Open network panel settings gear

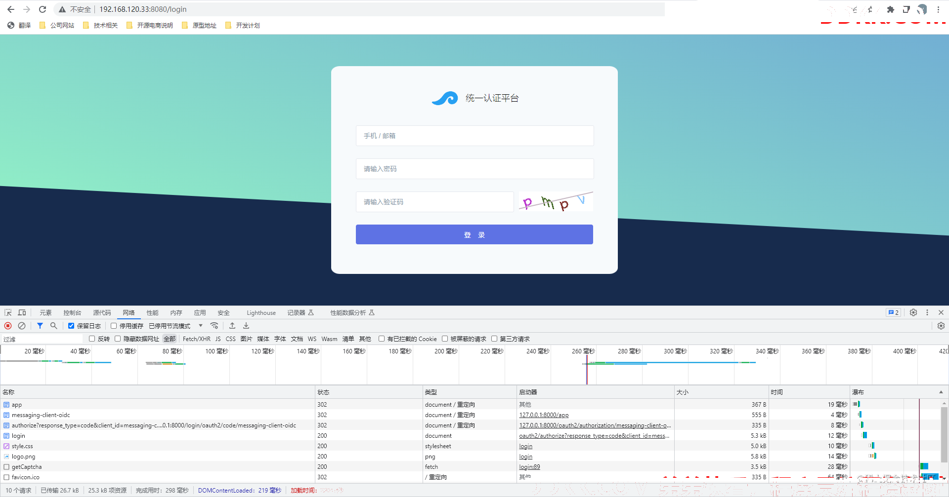[x=941, y=326]
